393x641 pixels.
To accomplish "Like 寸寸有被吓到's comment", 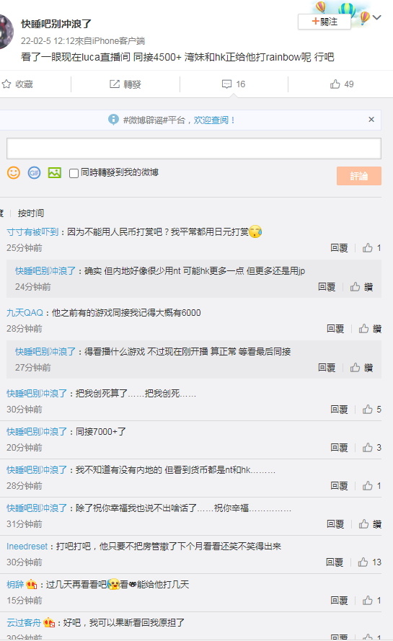I will (x=367, y=248).
